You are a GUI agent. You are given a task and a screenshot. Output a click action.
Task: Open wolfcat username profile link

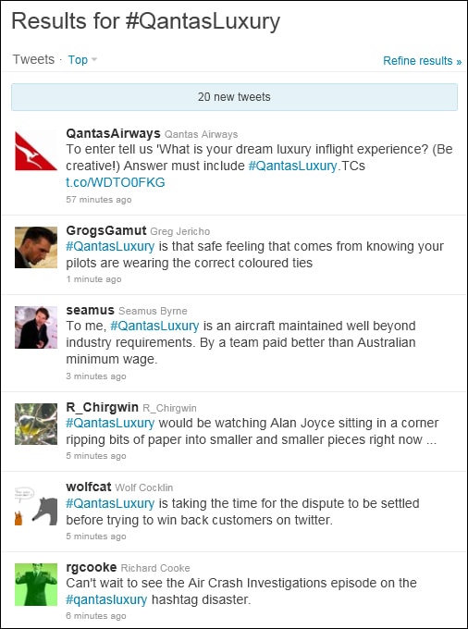(89, 487)
